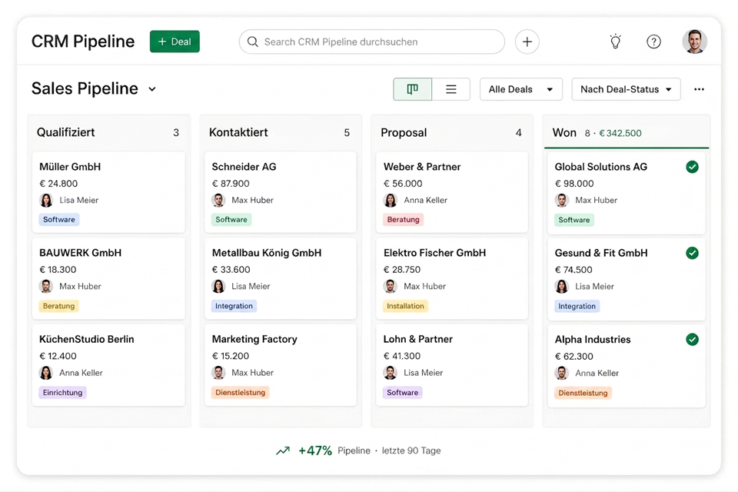The image size is (738, 492).
Task: Open help via the question mark icon
Action: click(653, 42)
